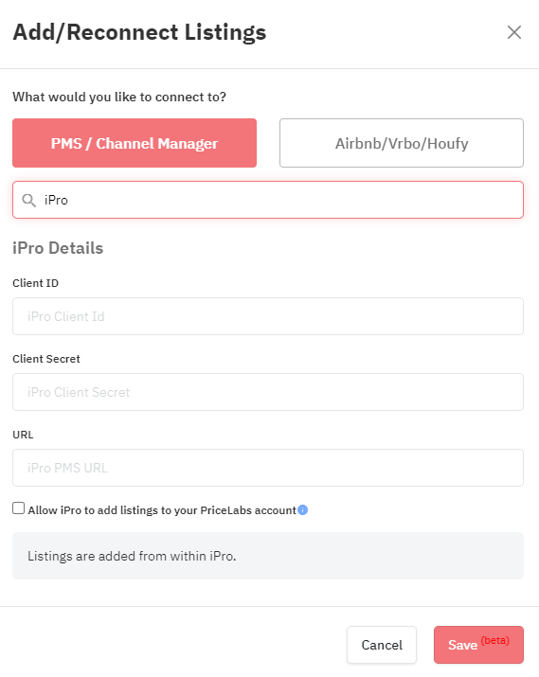539x677 pixels.
Task: Click the Save (beta) button
Action: click(478, 645)
